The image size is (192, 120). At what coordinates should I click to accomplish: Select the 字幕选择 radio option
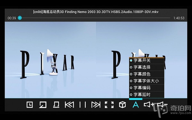pos(147,67)
